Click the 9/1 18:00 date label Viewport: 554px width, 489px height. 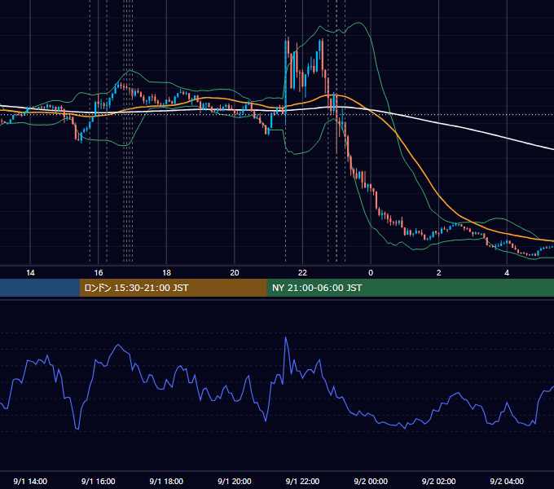166,481
